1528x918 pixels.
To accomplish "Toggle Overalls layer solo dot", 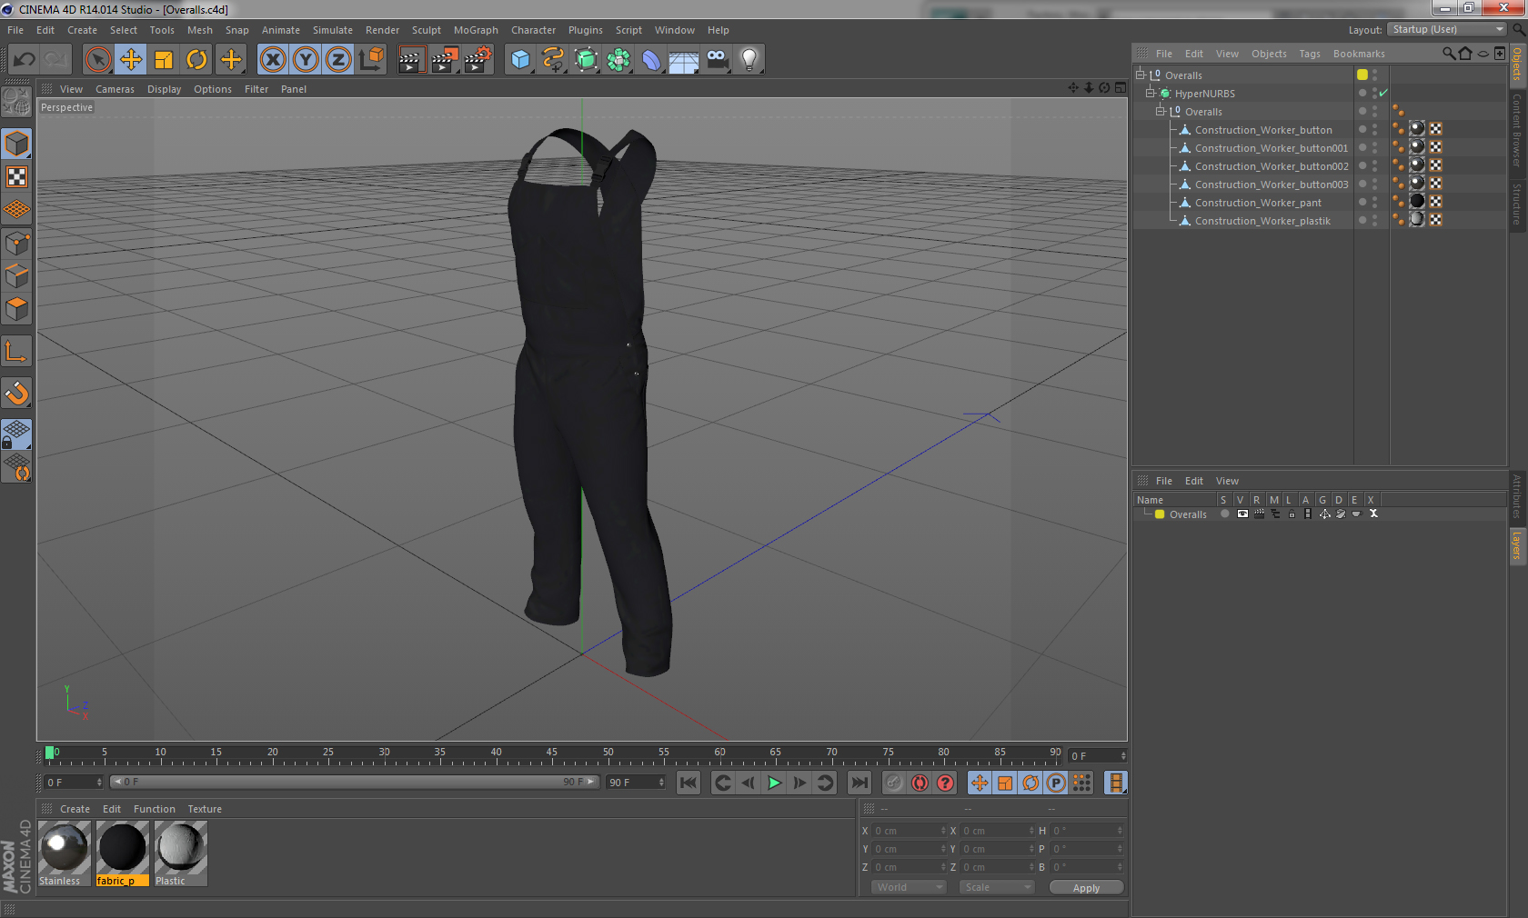I will pos(1225,514).
